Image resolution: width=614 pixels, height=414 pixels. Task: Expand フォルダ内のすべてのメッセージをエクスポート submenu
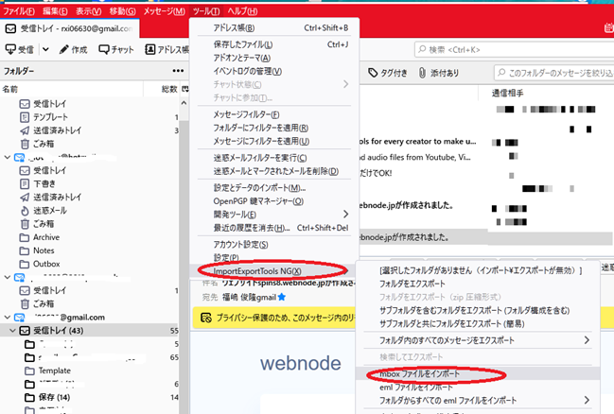[x=478, y=340]
